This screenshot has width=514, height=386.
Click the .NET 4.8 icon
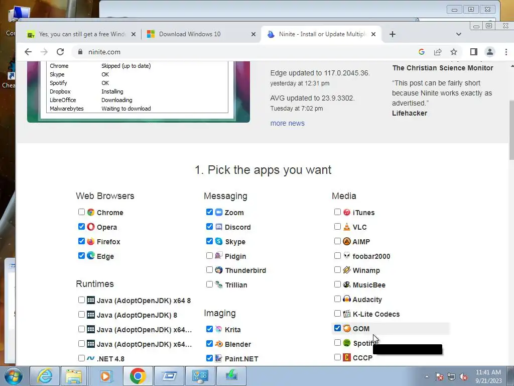(91, 358)
